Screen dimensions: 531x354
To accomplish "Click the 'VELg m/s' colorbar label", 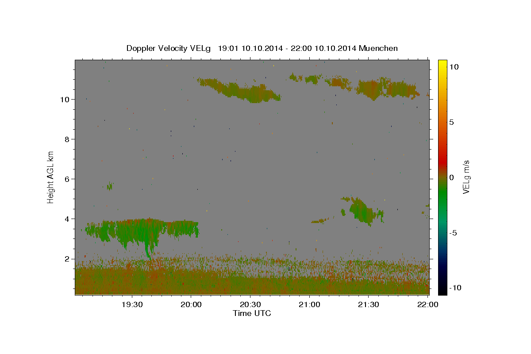I will point(466,177).
